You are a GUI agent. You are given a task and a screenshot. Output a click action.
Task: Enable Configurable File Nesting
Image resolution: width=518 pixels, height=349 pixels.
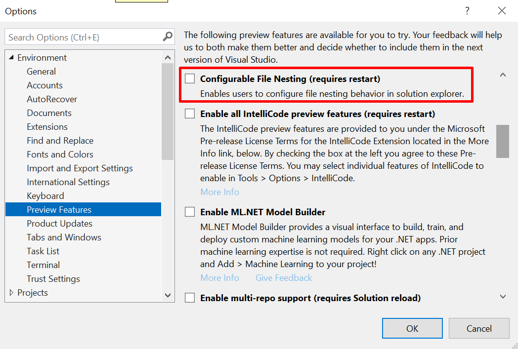[x=190, y=78]
